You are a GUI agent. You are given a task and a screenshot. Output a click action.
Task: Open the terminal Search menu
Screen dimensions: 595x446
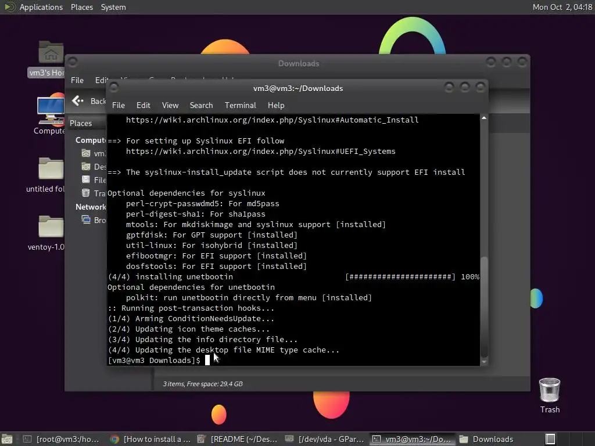click(201, 106)
